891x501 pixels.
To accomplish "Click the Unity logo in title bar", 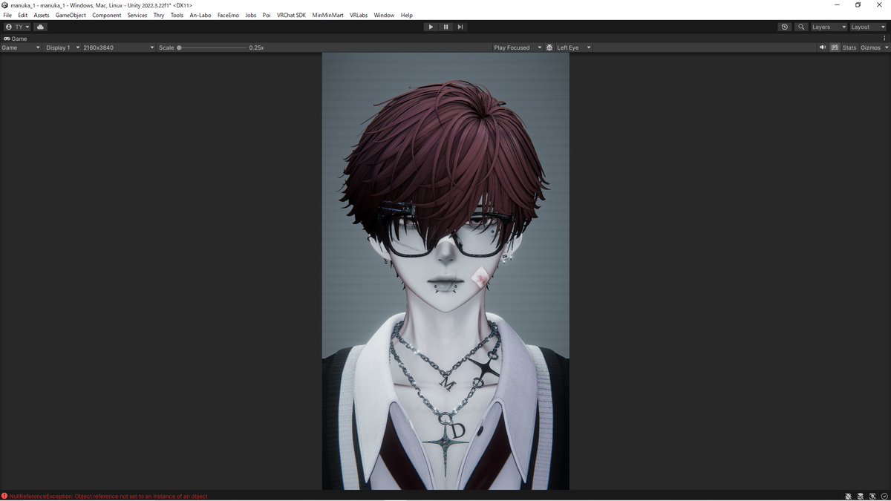I will point(5,5).
